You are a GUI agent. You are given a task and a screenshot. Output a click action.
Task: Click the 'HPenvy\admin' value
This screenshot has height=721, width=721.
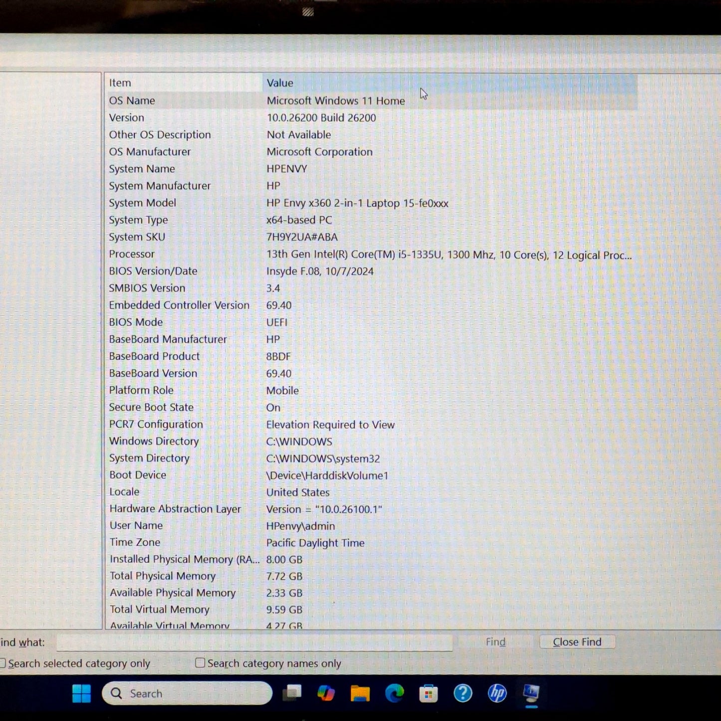click(x=300, y=526)
